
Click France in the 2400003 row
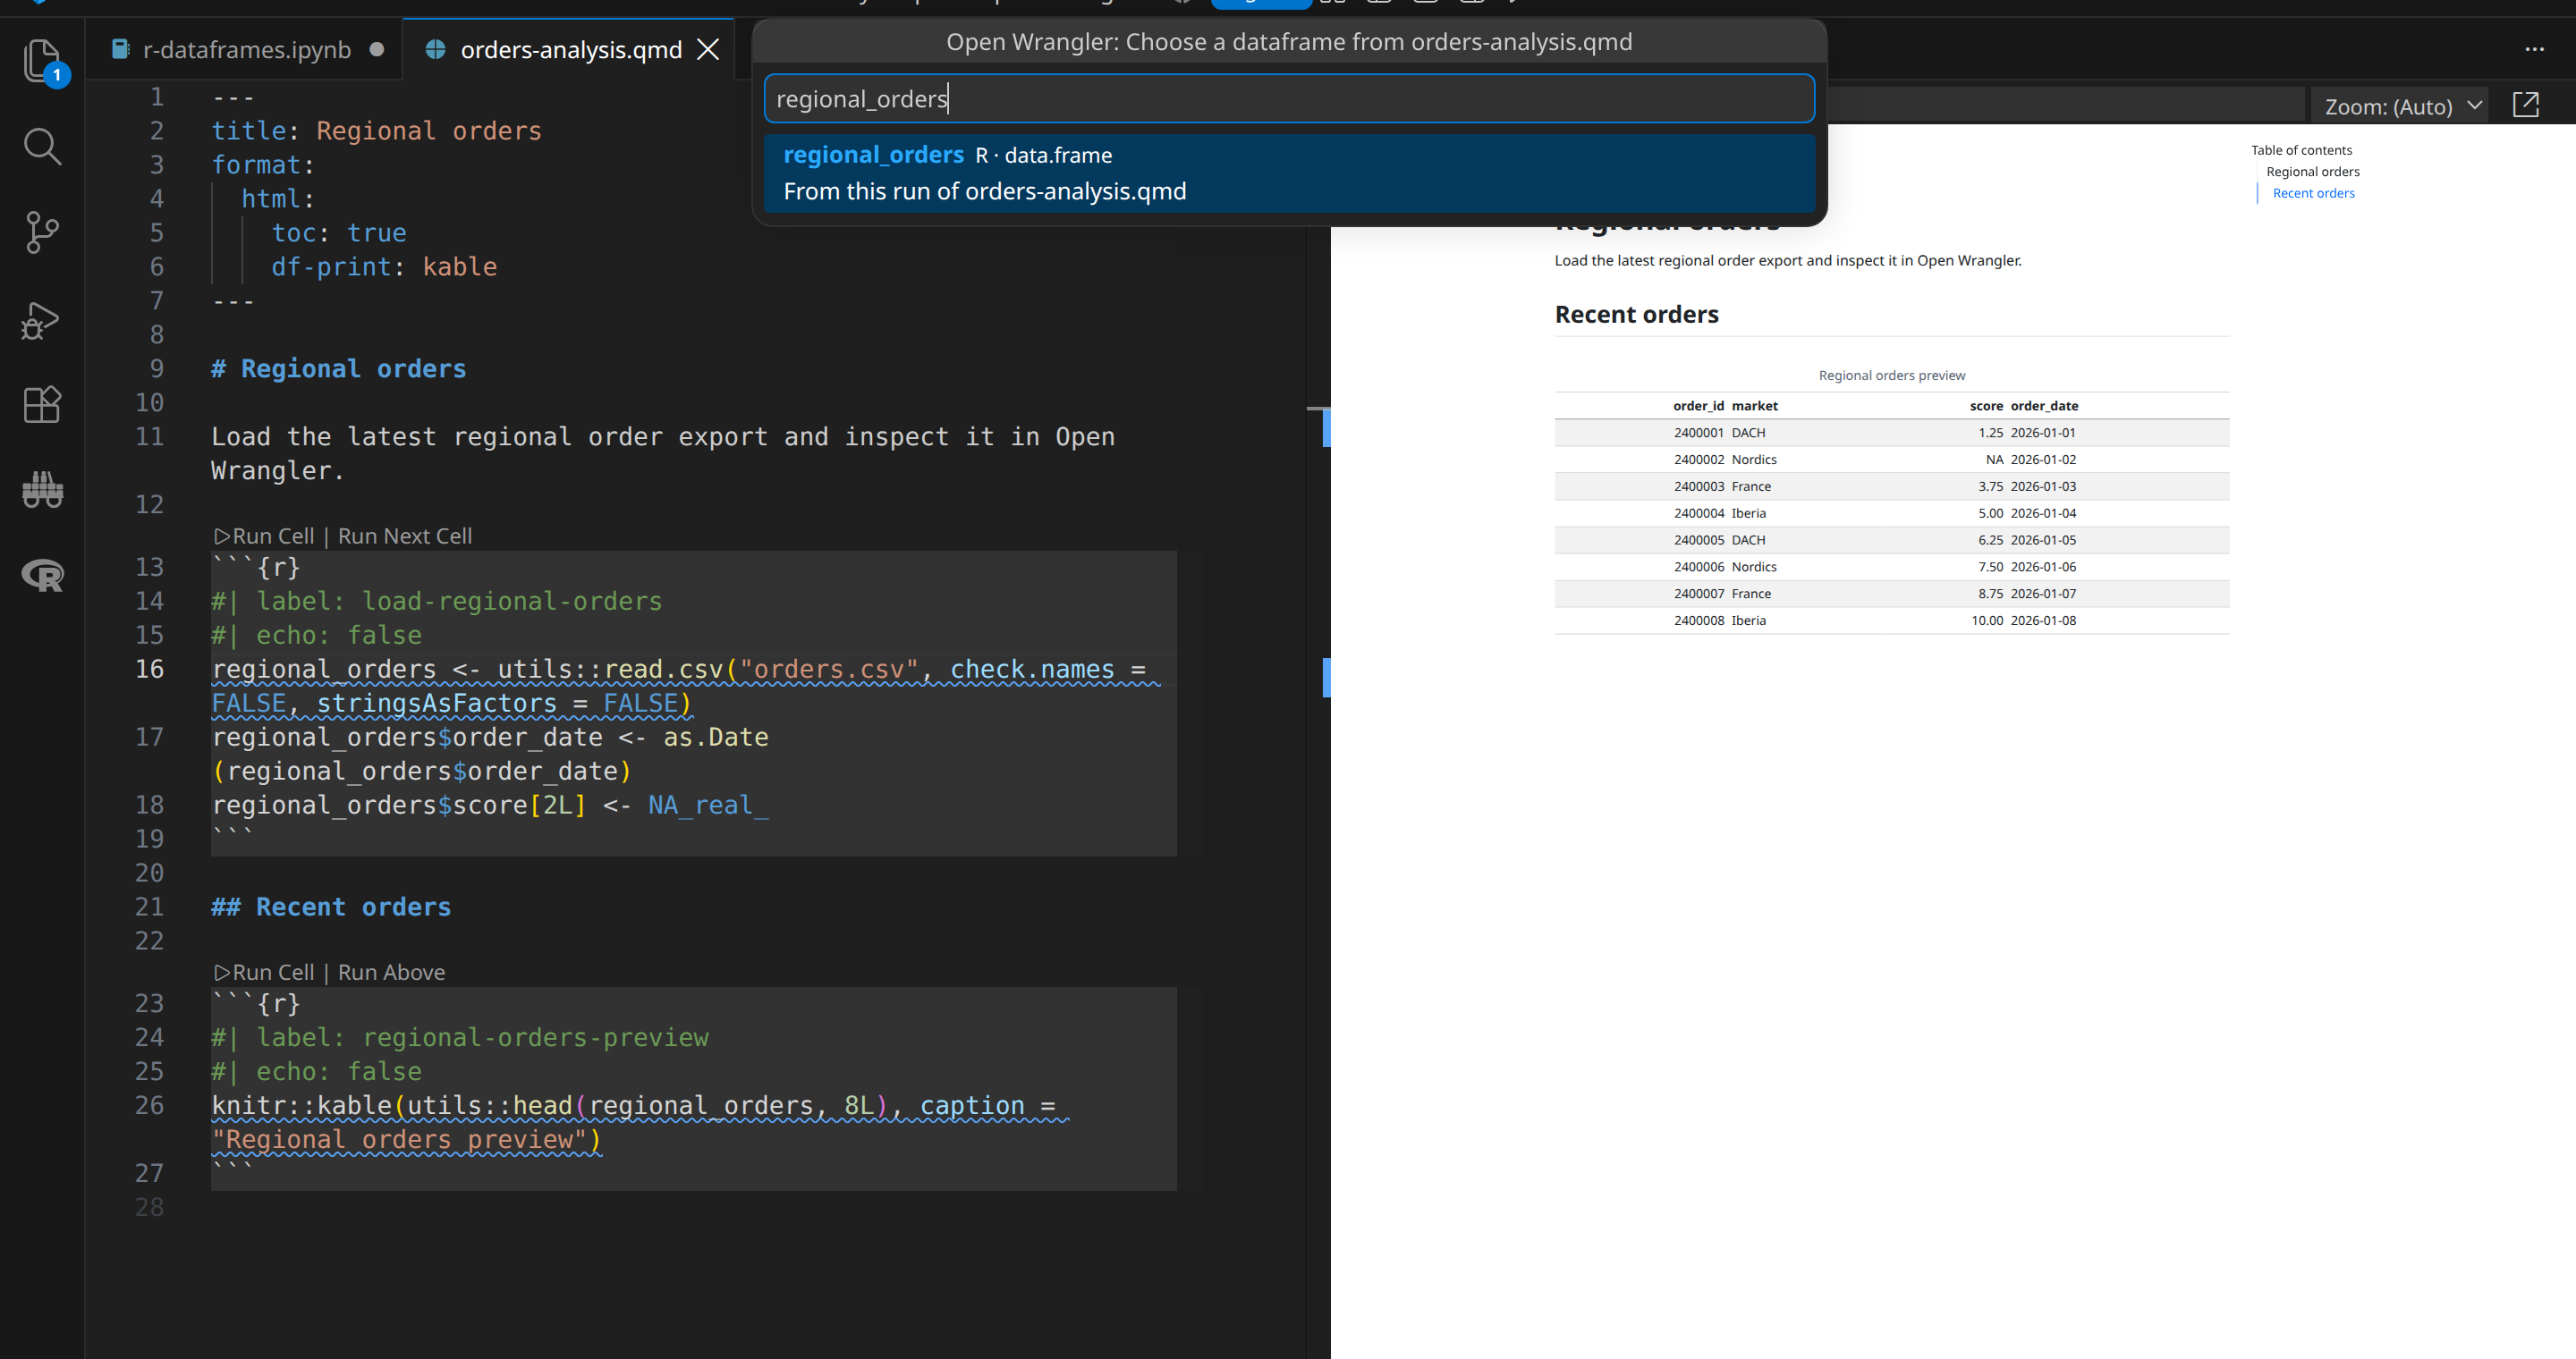pos(1751,486)
